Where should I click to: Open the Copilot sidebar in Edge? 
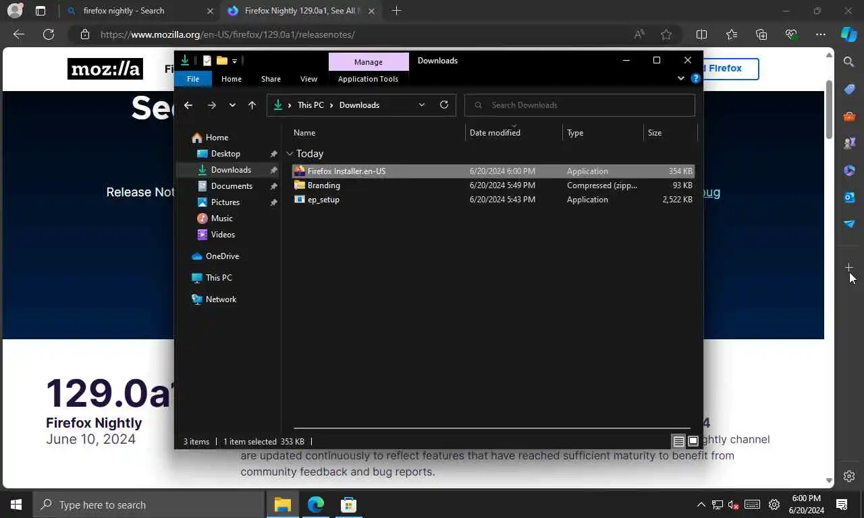[849, 34]
